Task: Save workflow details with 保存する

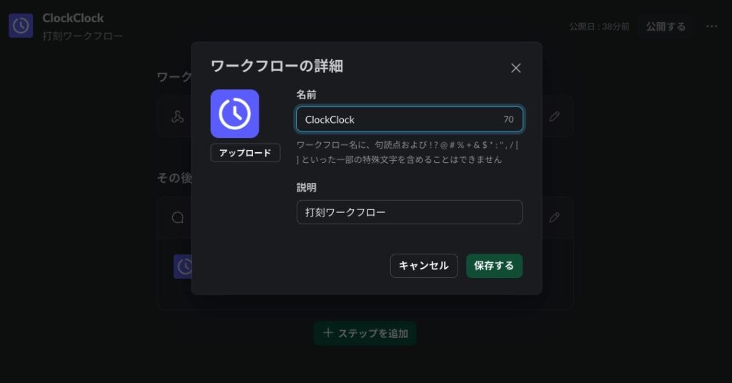Action: tap(494, 266)
